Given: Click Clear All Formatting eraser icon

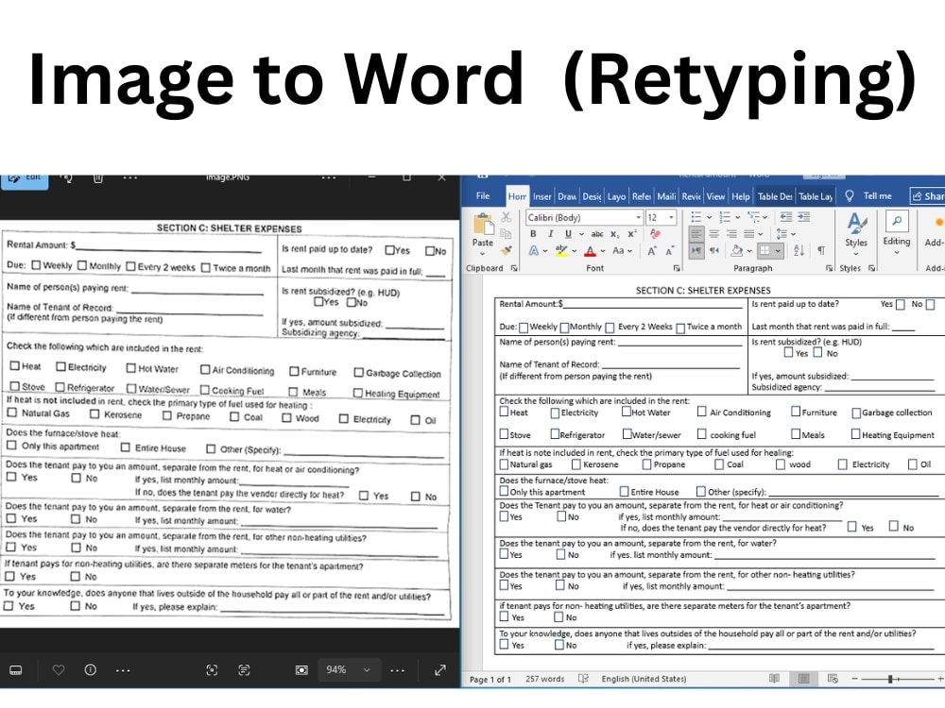Looking at the screenshot, I should (x=655, y=233).
